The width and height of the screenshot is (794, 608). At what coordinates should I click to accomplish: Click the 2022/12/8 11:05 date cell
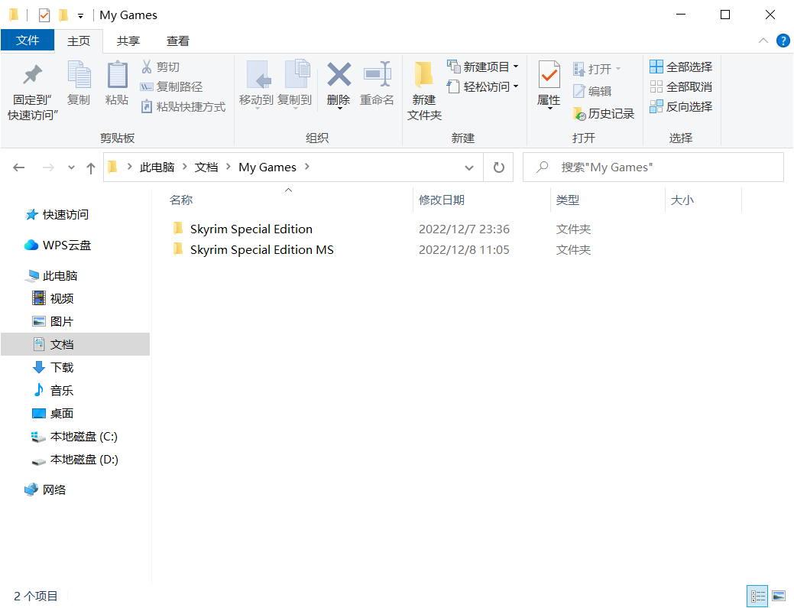tap(464, 250)
